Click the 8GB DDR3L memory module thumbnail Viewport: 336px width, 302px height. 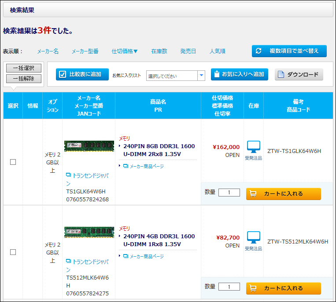point(89,146)
